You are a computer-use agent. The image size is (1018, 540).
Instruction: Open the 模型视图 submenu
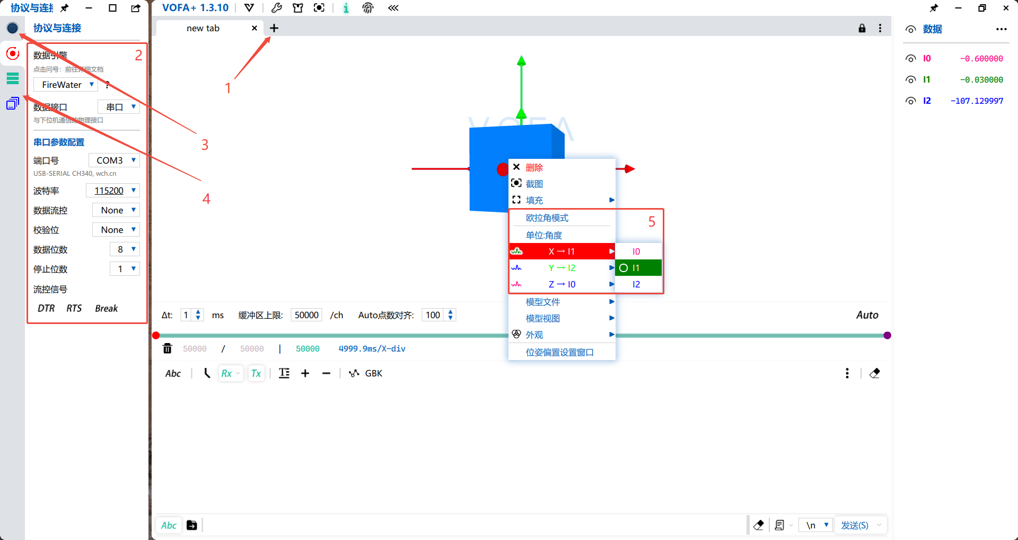562,318
